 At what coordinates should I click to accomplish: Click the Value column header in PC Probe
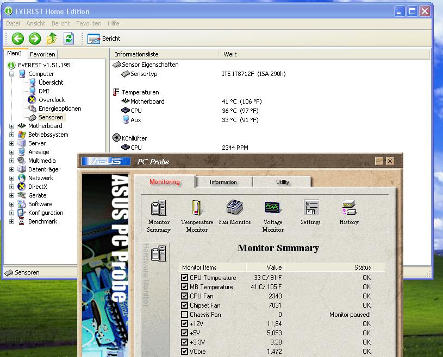coord(265,267)
